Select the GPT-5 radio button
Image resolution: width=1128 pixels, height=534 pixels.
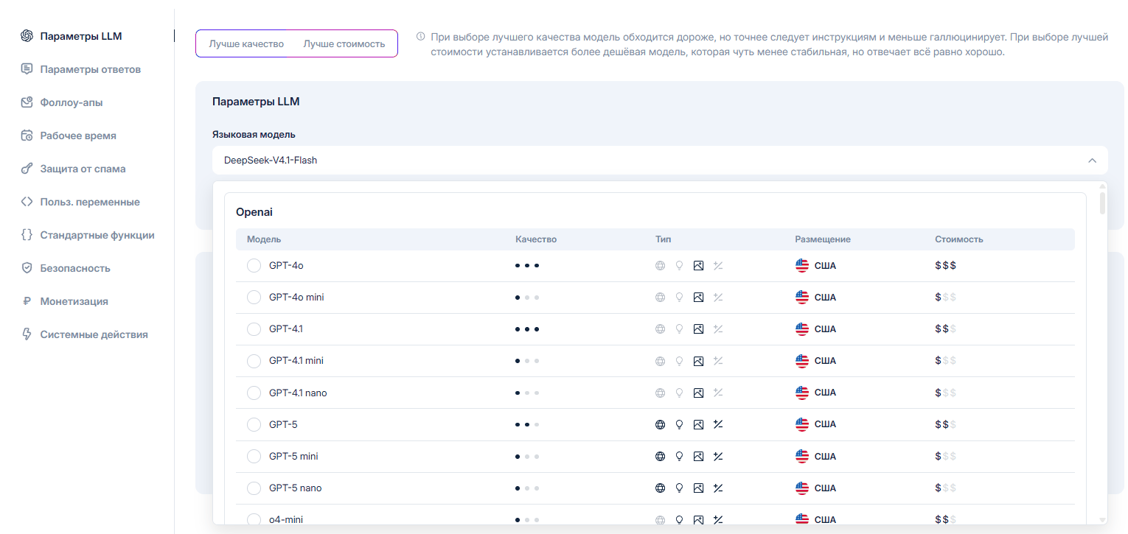(254, 424)
